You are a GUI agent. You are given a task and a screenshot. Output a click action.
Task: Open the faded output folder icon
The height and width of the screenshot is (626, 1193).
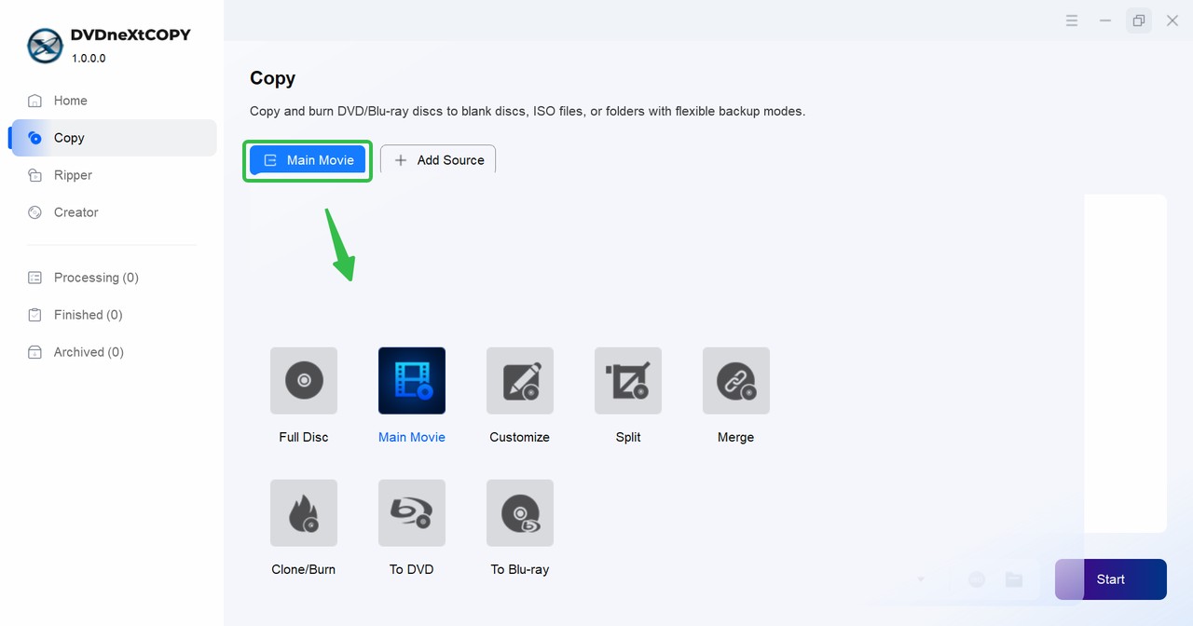[x=1014, y=579]
